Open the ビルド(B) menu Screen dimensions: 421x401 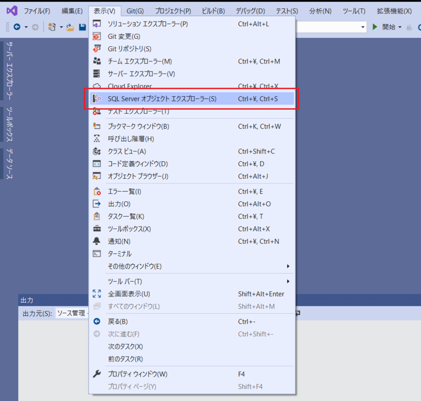(213, 11)
